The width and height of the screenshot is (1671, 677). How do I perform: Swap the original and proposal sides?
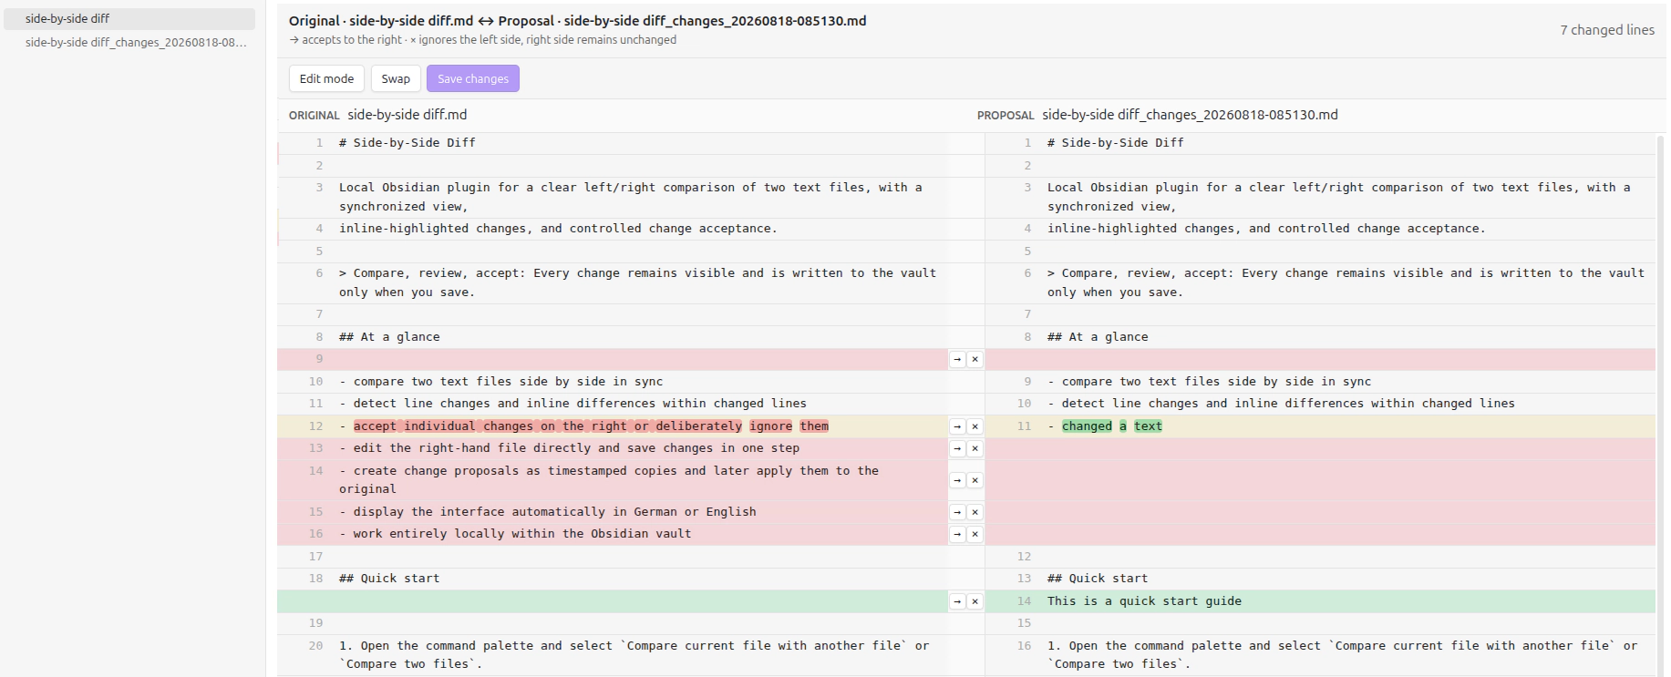pos(396,78)
